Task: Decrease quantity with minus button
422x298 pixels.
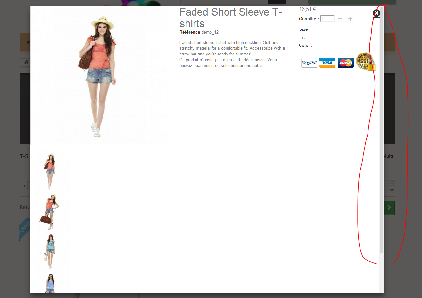Action: (340, 19)
